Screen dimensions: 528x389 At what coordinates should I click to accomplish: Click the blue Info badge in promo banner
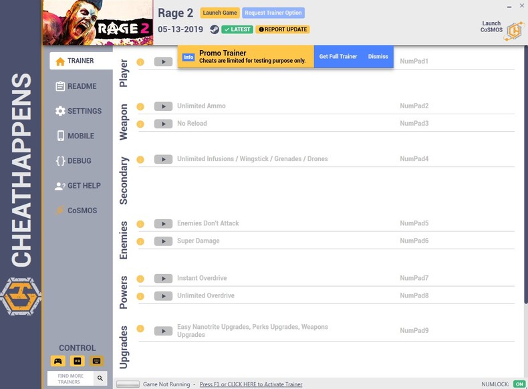pyautogui.click(x=188, y=57)
